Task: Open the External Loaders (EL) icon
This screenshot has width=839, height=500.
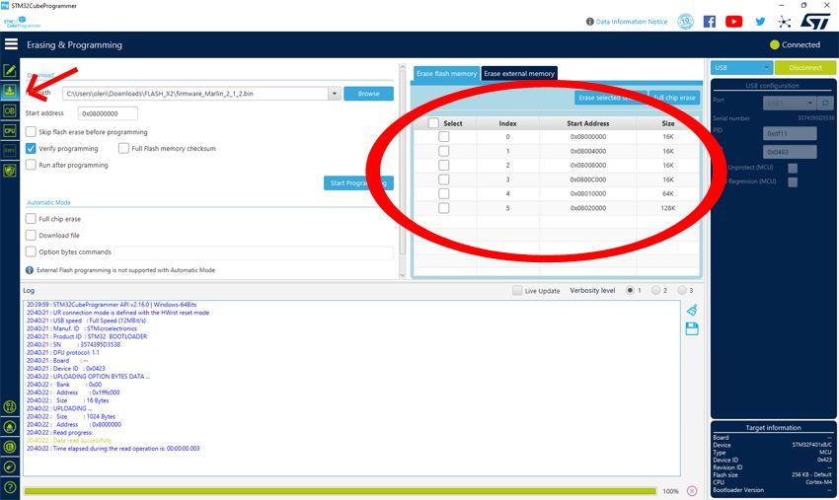Action: point(10,447)
